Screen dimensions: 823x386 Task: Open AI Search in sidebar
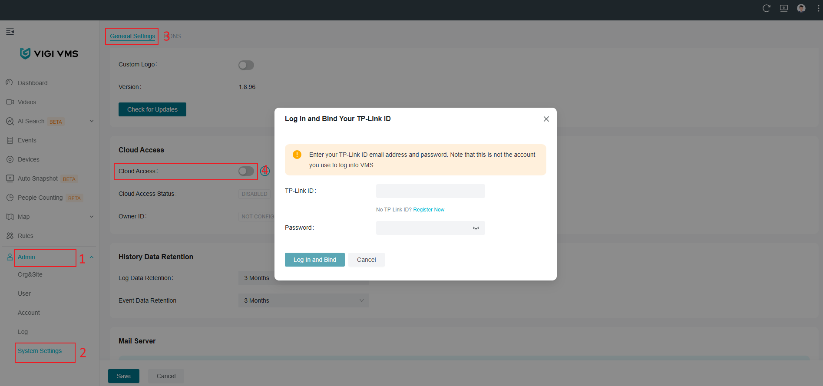31,121
